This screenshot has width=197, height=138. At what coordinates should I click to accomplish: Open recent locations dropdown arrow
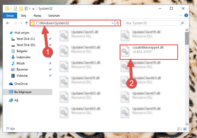click(21, 23)
